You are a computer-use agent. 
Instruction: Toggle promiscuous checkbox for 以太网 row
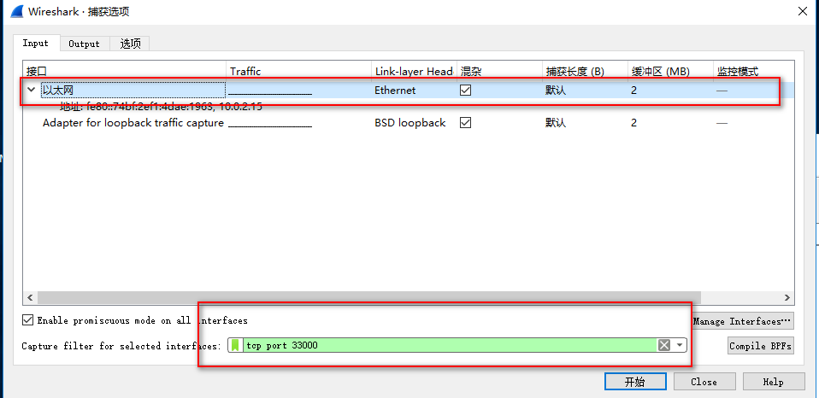465,91
